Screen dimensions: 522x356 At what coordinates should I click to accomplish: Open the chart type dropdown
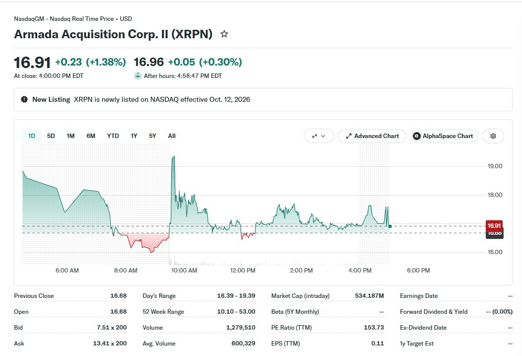coord(319,136)
